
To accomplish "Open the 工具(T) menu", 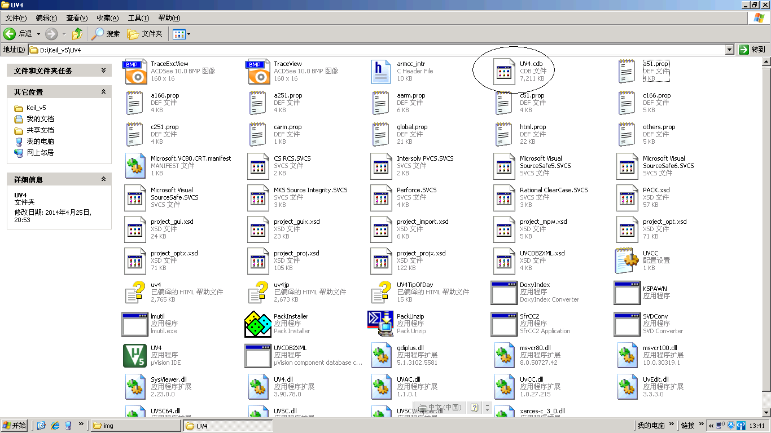I will coord(138,18).
